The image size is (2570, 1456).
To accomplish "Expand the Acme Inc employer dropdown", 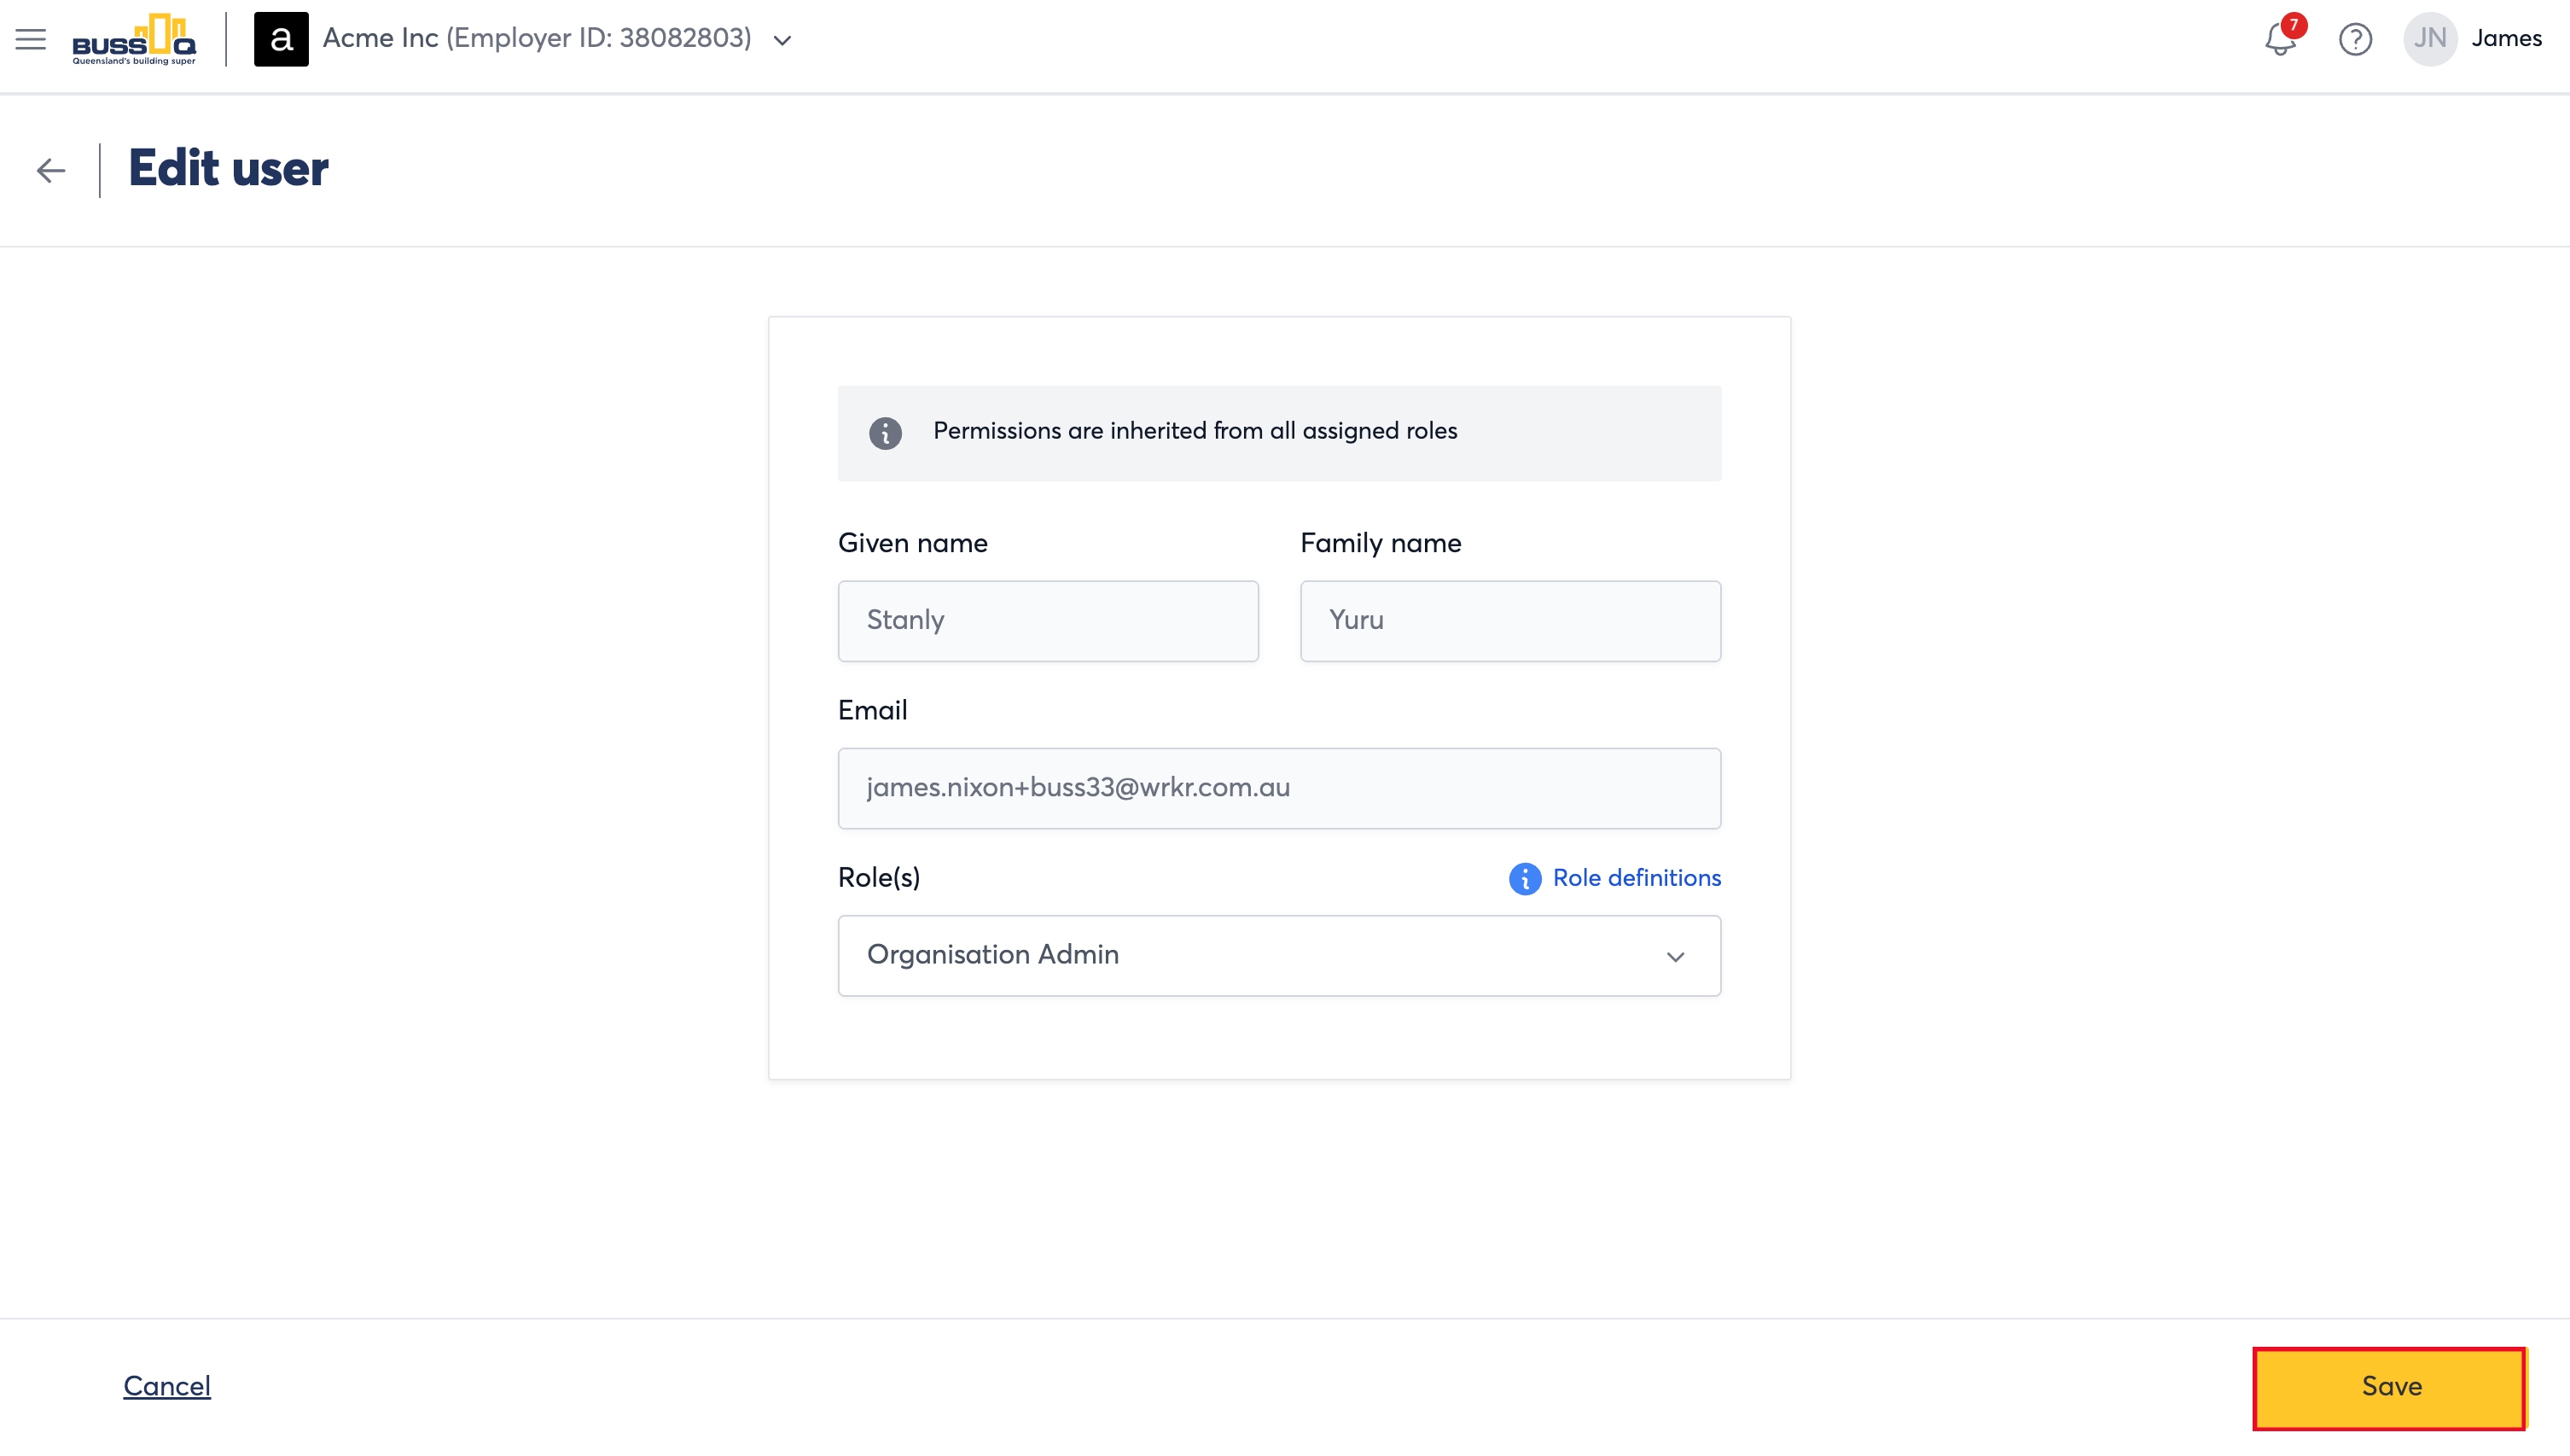I will [x=782, y=40].
